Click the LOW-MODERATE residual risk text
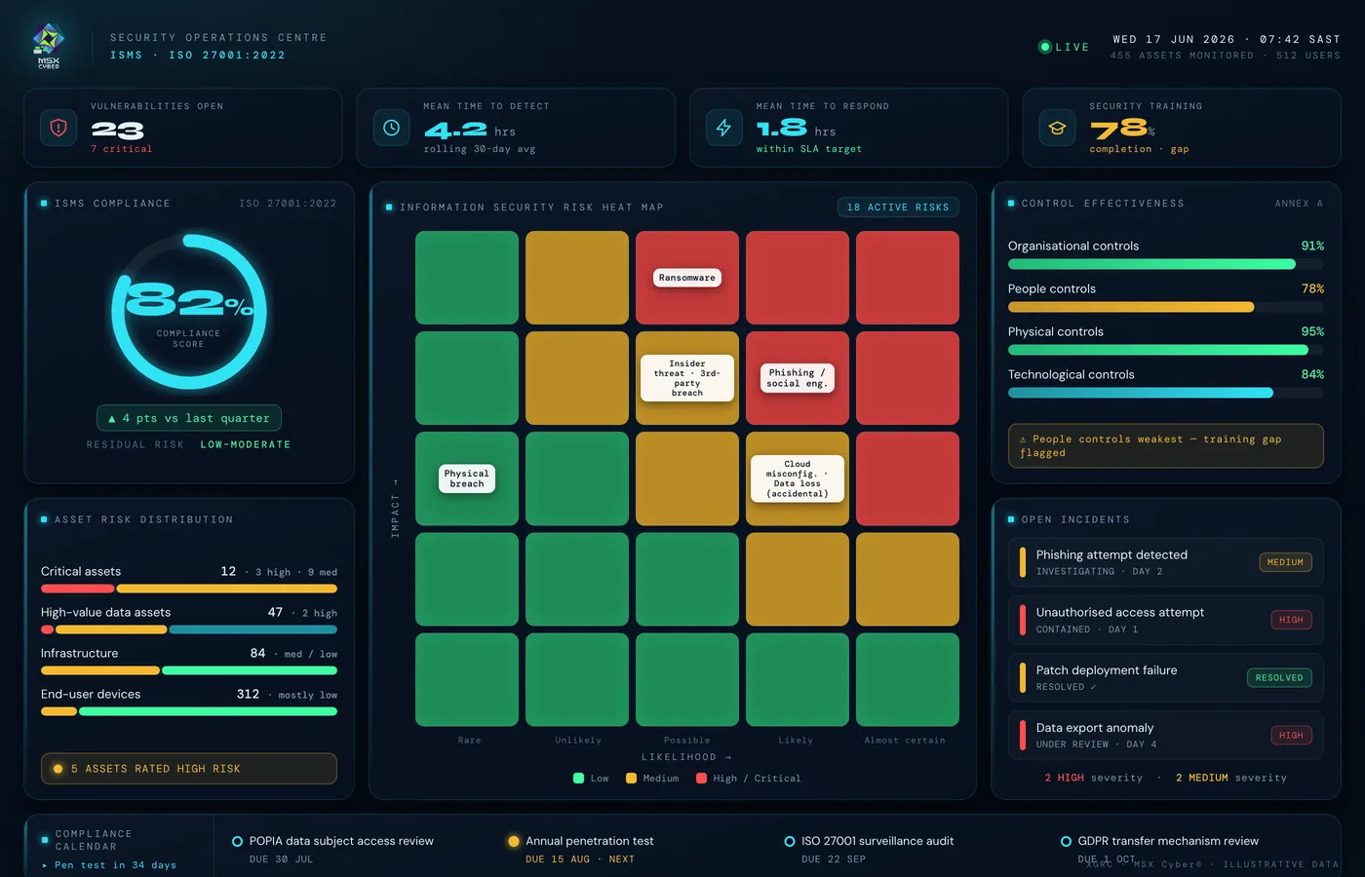The height and width of the screenshot is (877, 1365). (x=246, y=444)
